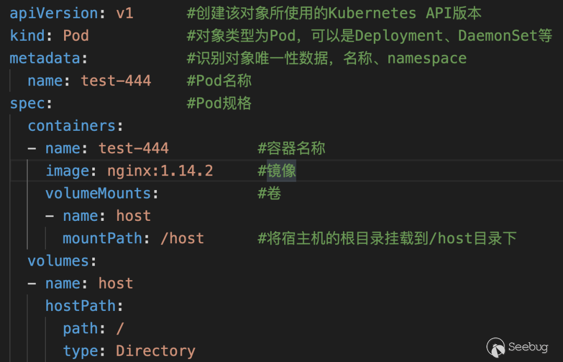
Task: Click the nginx:1.14.2 image value
Action: 160,171
